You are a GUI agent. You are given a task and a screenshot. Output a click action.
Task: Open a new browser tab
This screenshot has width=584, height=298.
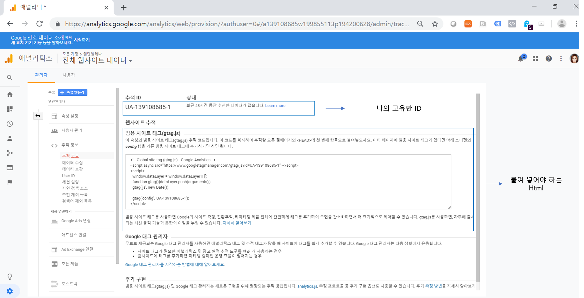point(124,8)
